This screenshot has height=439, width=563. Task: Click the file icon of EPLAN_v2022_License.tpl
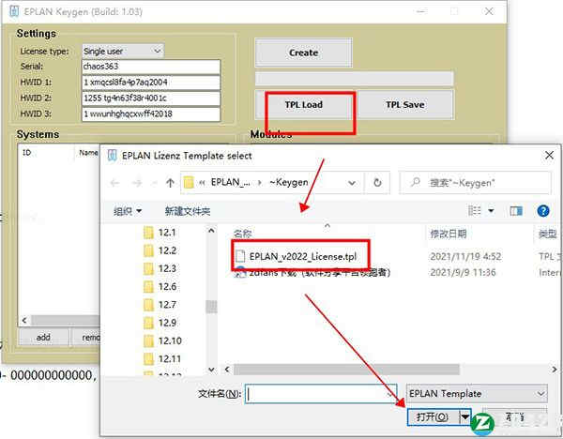[x=240, y=256]
